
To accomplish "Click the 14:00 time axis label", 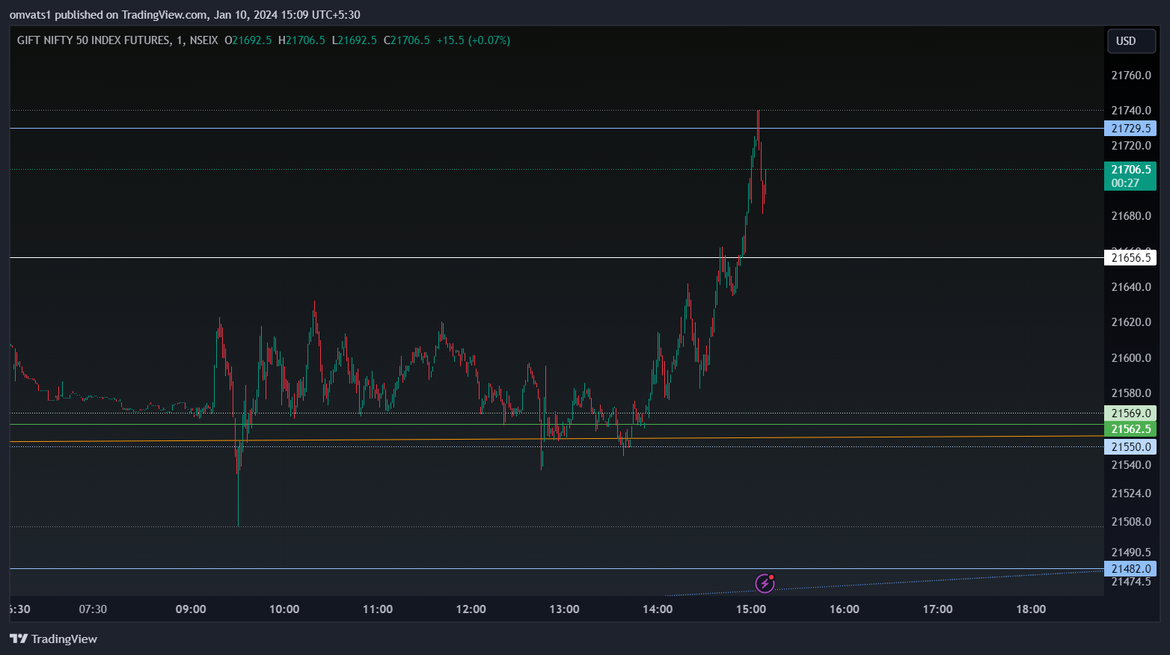I will 658,609.
